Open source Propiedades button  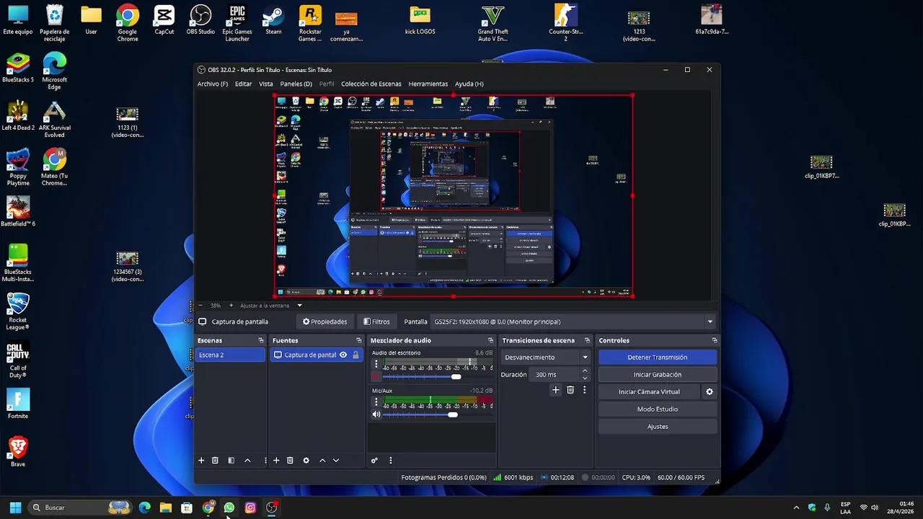(324, 321)
